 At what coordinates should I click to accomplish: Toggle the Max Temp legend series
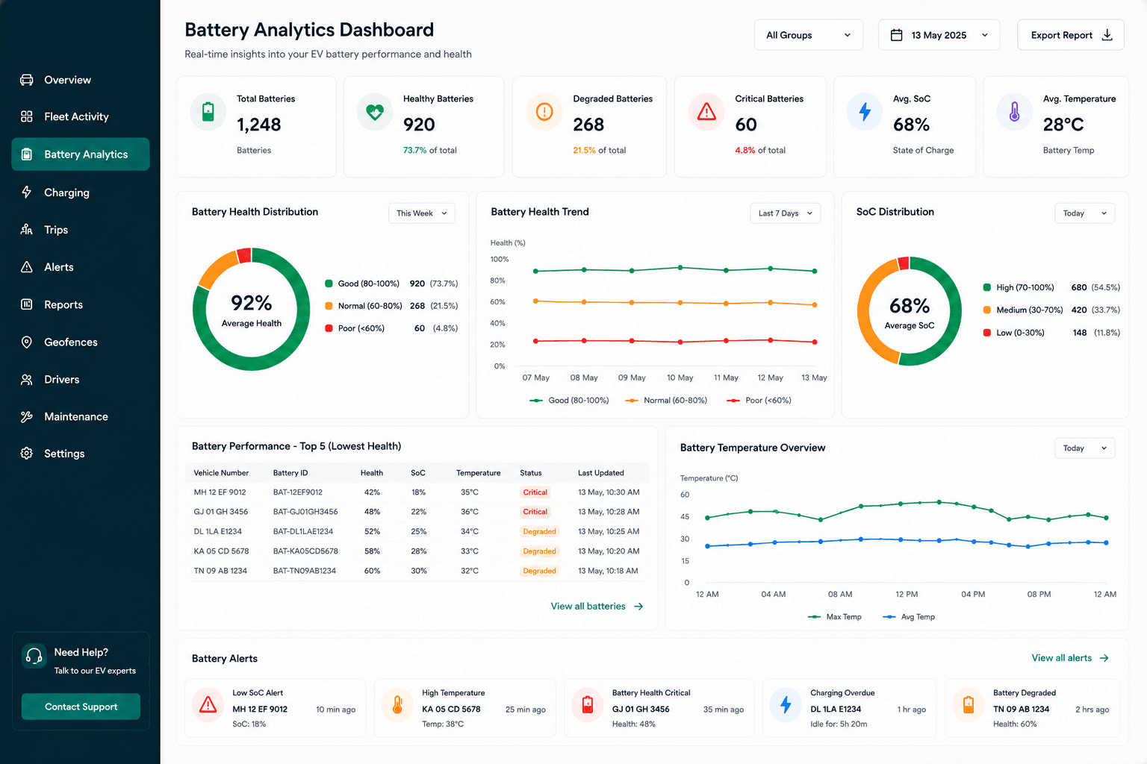835,617
